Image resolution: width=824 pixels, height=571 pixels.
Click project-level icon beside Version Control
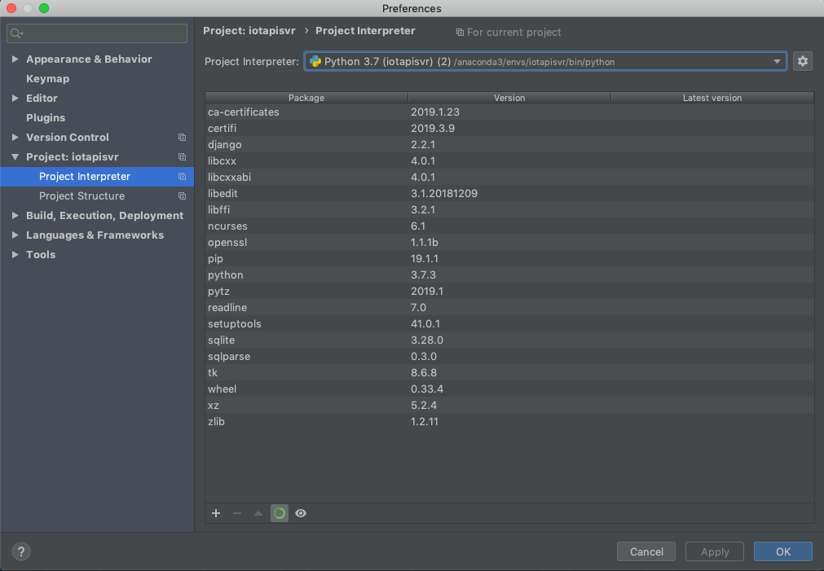[182, 137]
